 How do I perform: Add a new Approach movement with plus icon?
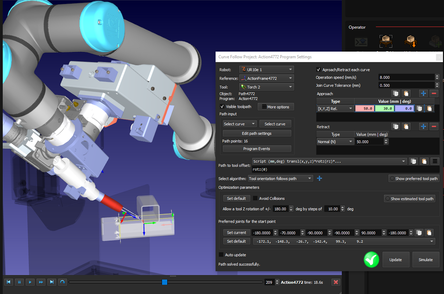pos(423,93)
